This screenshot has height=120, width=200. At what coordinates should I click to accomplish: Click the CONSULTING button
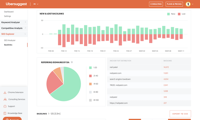click(x=156, y=4)
